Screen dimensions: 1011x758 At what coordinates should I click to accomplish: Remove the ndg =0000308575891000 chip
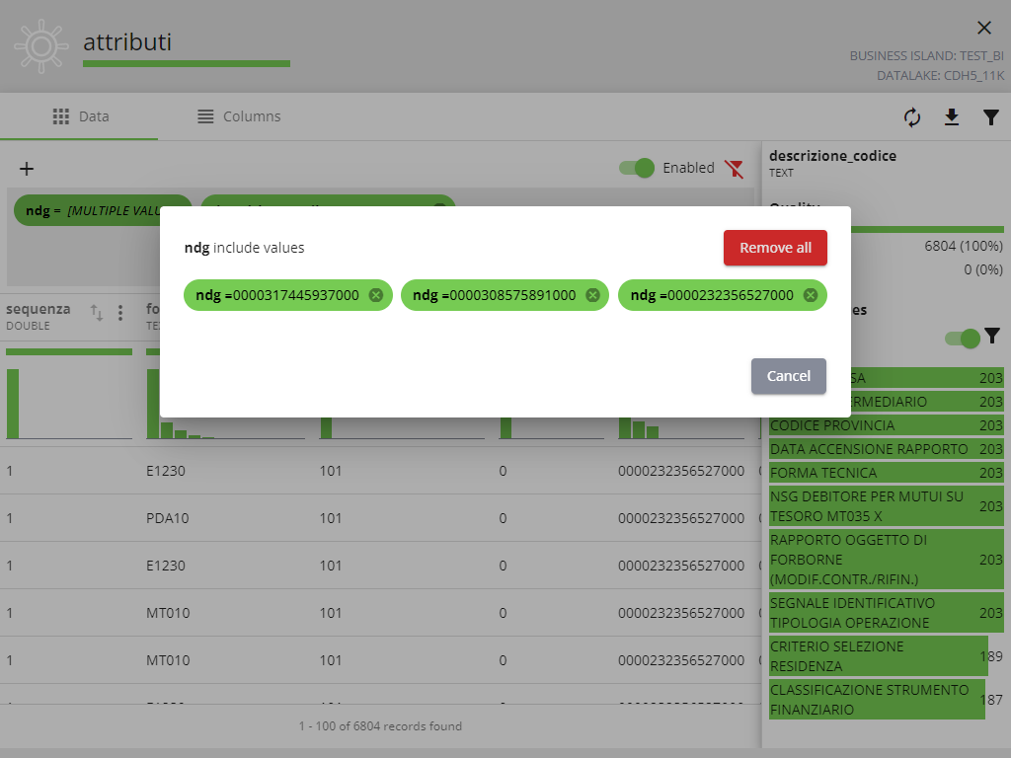[x=592, y=295]
